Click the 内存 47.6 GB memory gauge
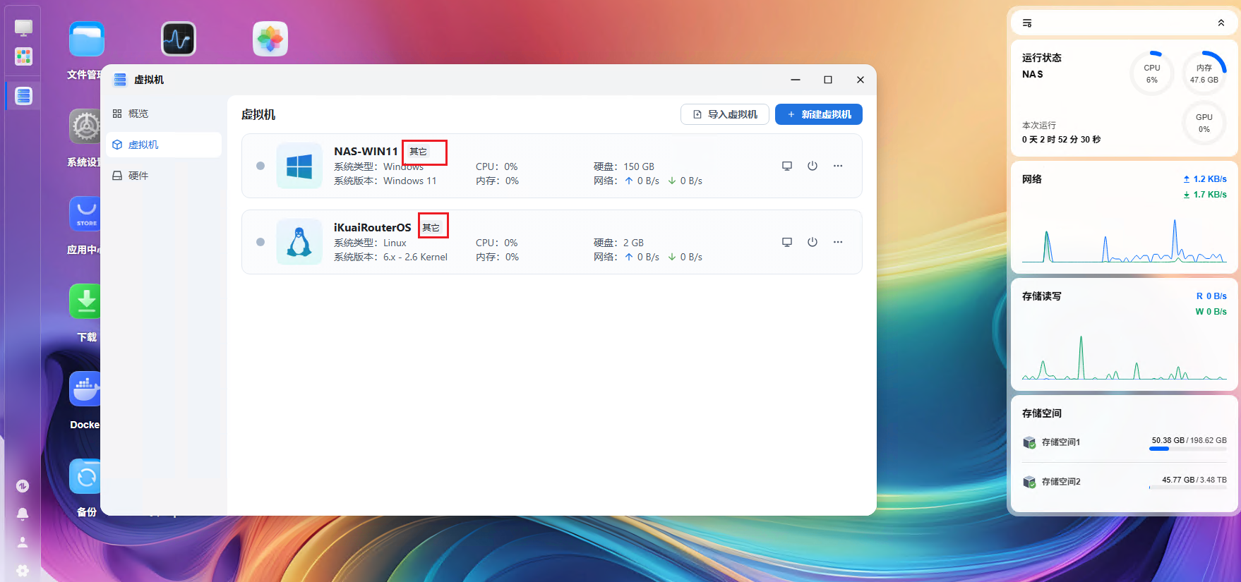Image resolution: width=1241 pixels, height=582 pixels. (x=1204, y=73)
